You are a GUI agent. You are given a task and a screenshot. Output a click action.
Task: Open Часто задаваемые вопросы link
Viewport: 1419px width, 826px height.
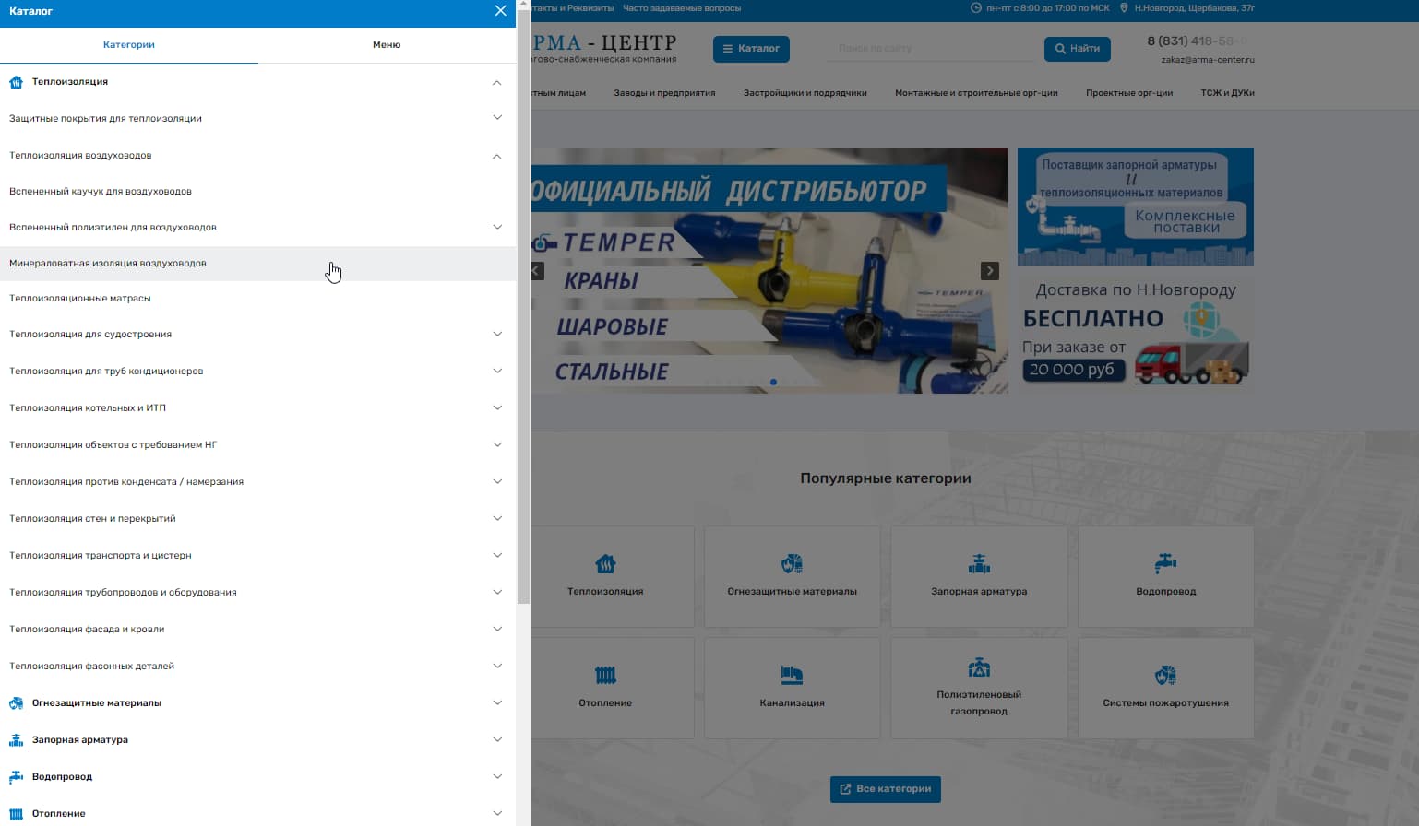pos(682,8)
